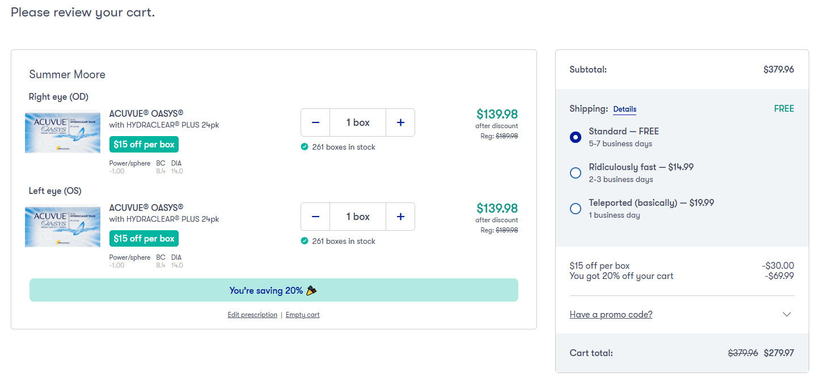Decrease the left eye box quantity
Screen dimensions: 820x385
point(315,217)
